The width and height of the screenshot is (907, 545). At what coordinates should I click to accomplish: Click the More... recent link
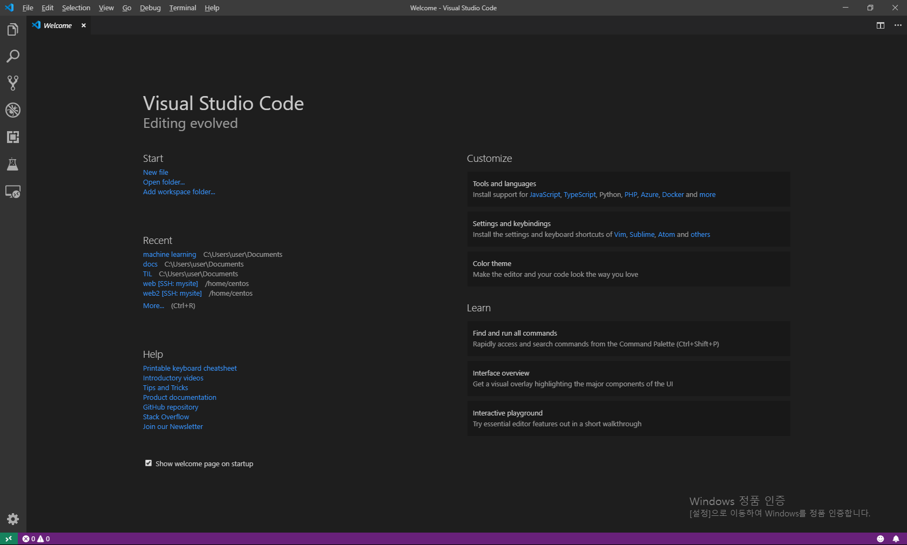click(x=153, y=305)
